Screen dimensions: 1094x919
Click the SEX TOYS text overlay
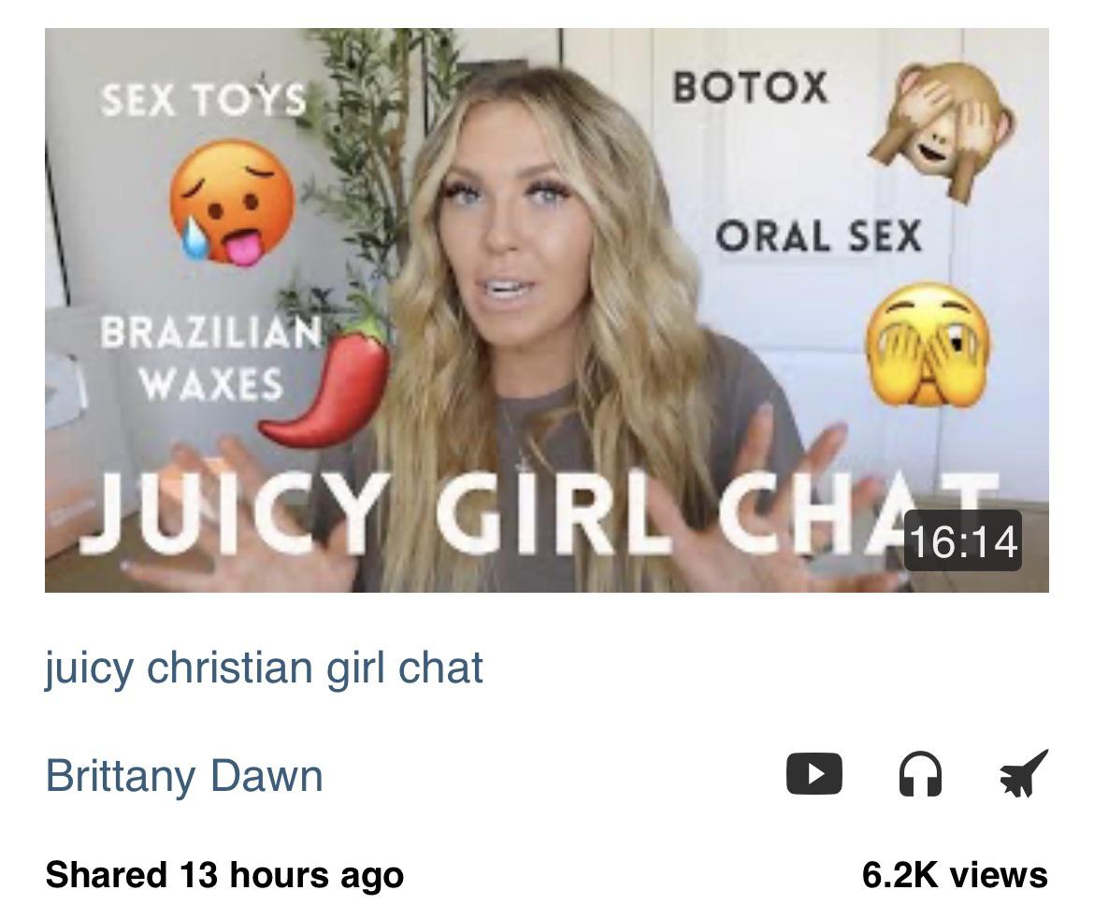(x=204, y=100)
